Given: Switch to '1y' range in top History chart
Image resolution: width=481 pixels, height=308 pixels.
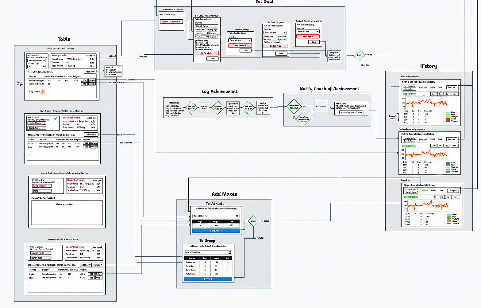Looking at the screenshot, I should [447, 94].
